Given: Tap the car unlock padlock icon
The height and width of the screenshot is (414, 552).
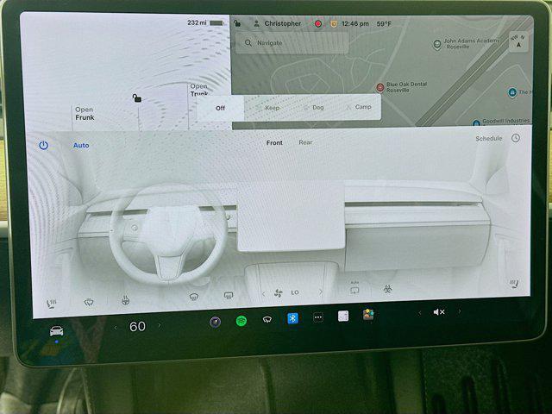Looking at the screenshot, I should coord(137,97).
